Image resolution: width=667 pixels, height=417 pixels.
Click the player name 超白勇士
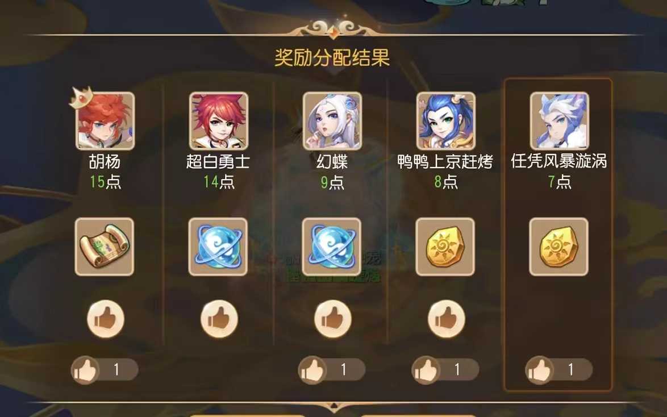tap(218, 162)
